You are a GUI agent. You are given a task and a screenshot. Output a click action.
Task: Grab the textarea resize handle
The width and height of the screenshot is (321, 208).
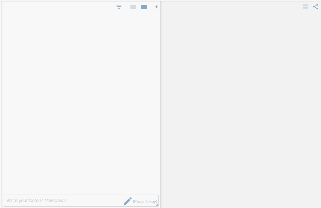pyautogui.click(x=157, y=205)
